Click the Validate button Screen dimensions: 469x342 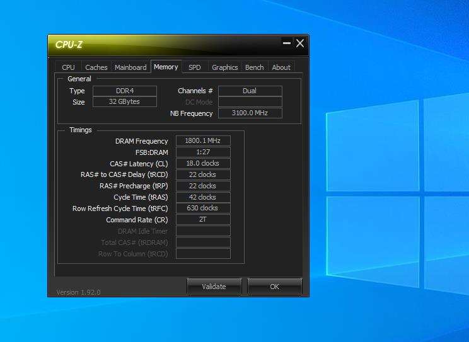(214, 287)
